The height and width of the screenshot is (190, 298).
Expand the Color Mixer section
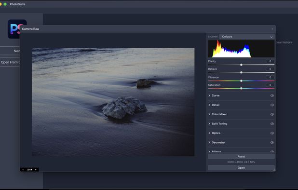[209, 114]
